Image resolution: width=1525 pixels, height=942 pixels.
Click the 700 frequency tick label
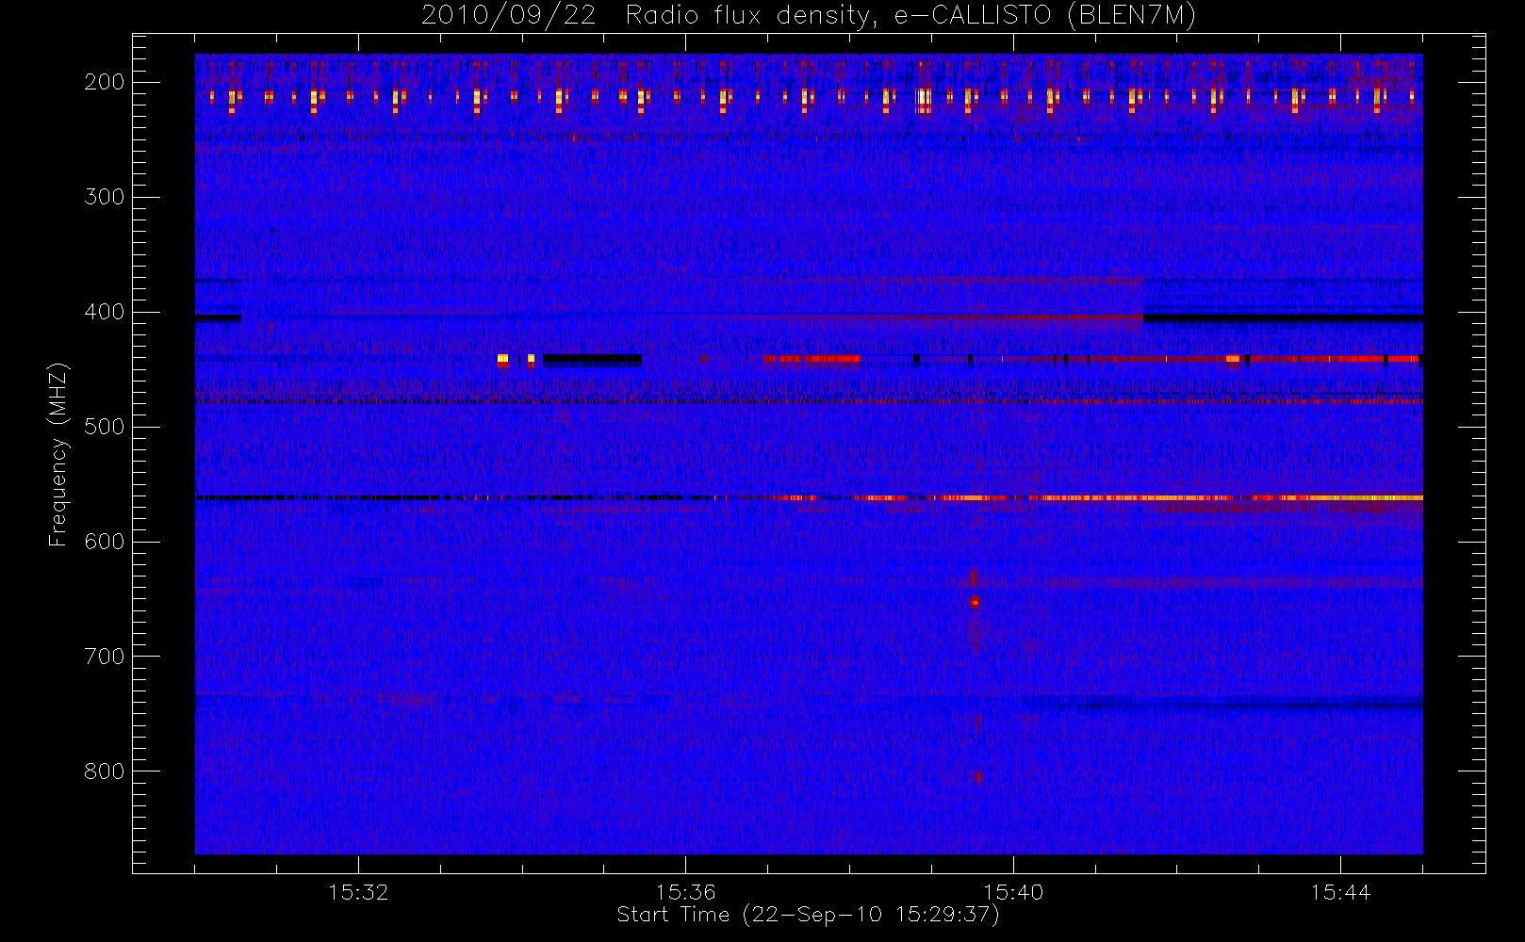click(x=104, y=657)
